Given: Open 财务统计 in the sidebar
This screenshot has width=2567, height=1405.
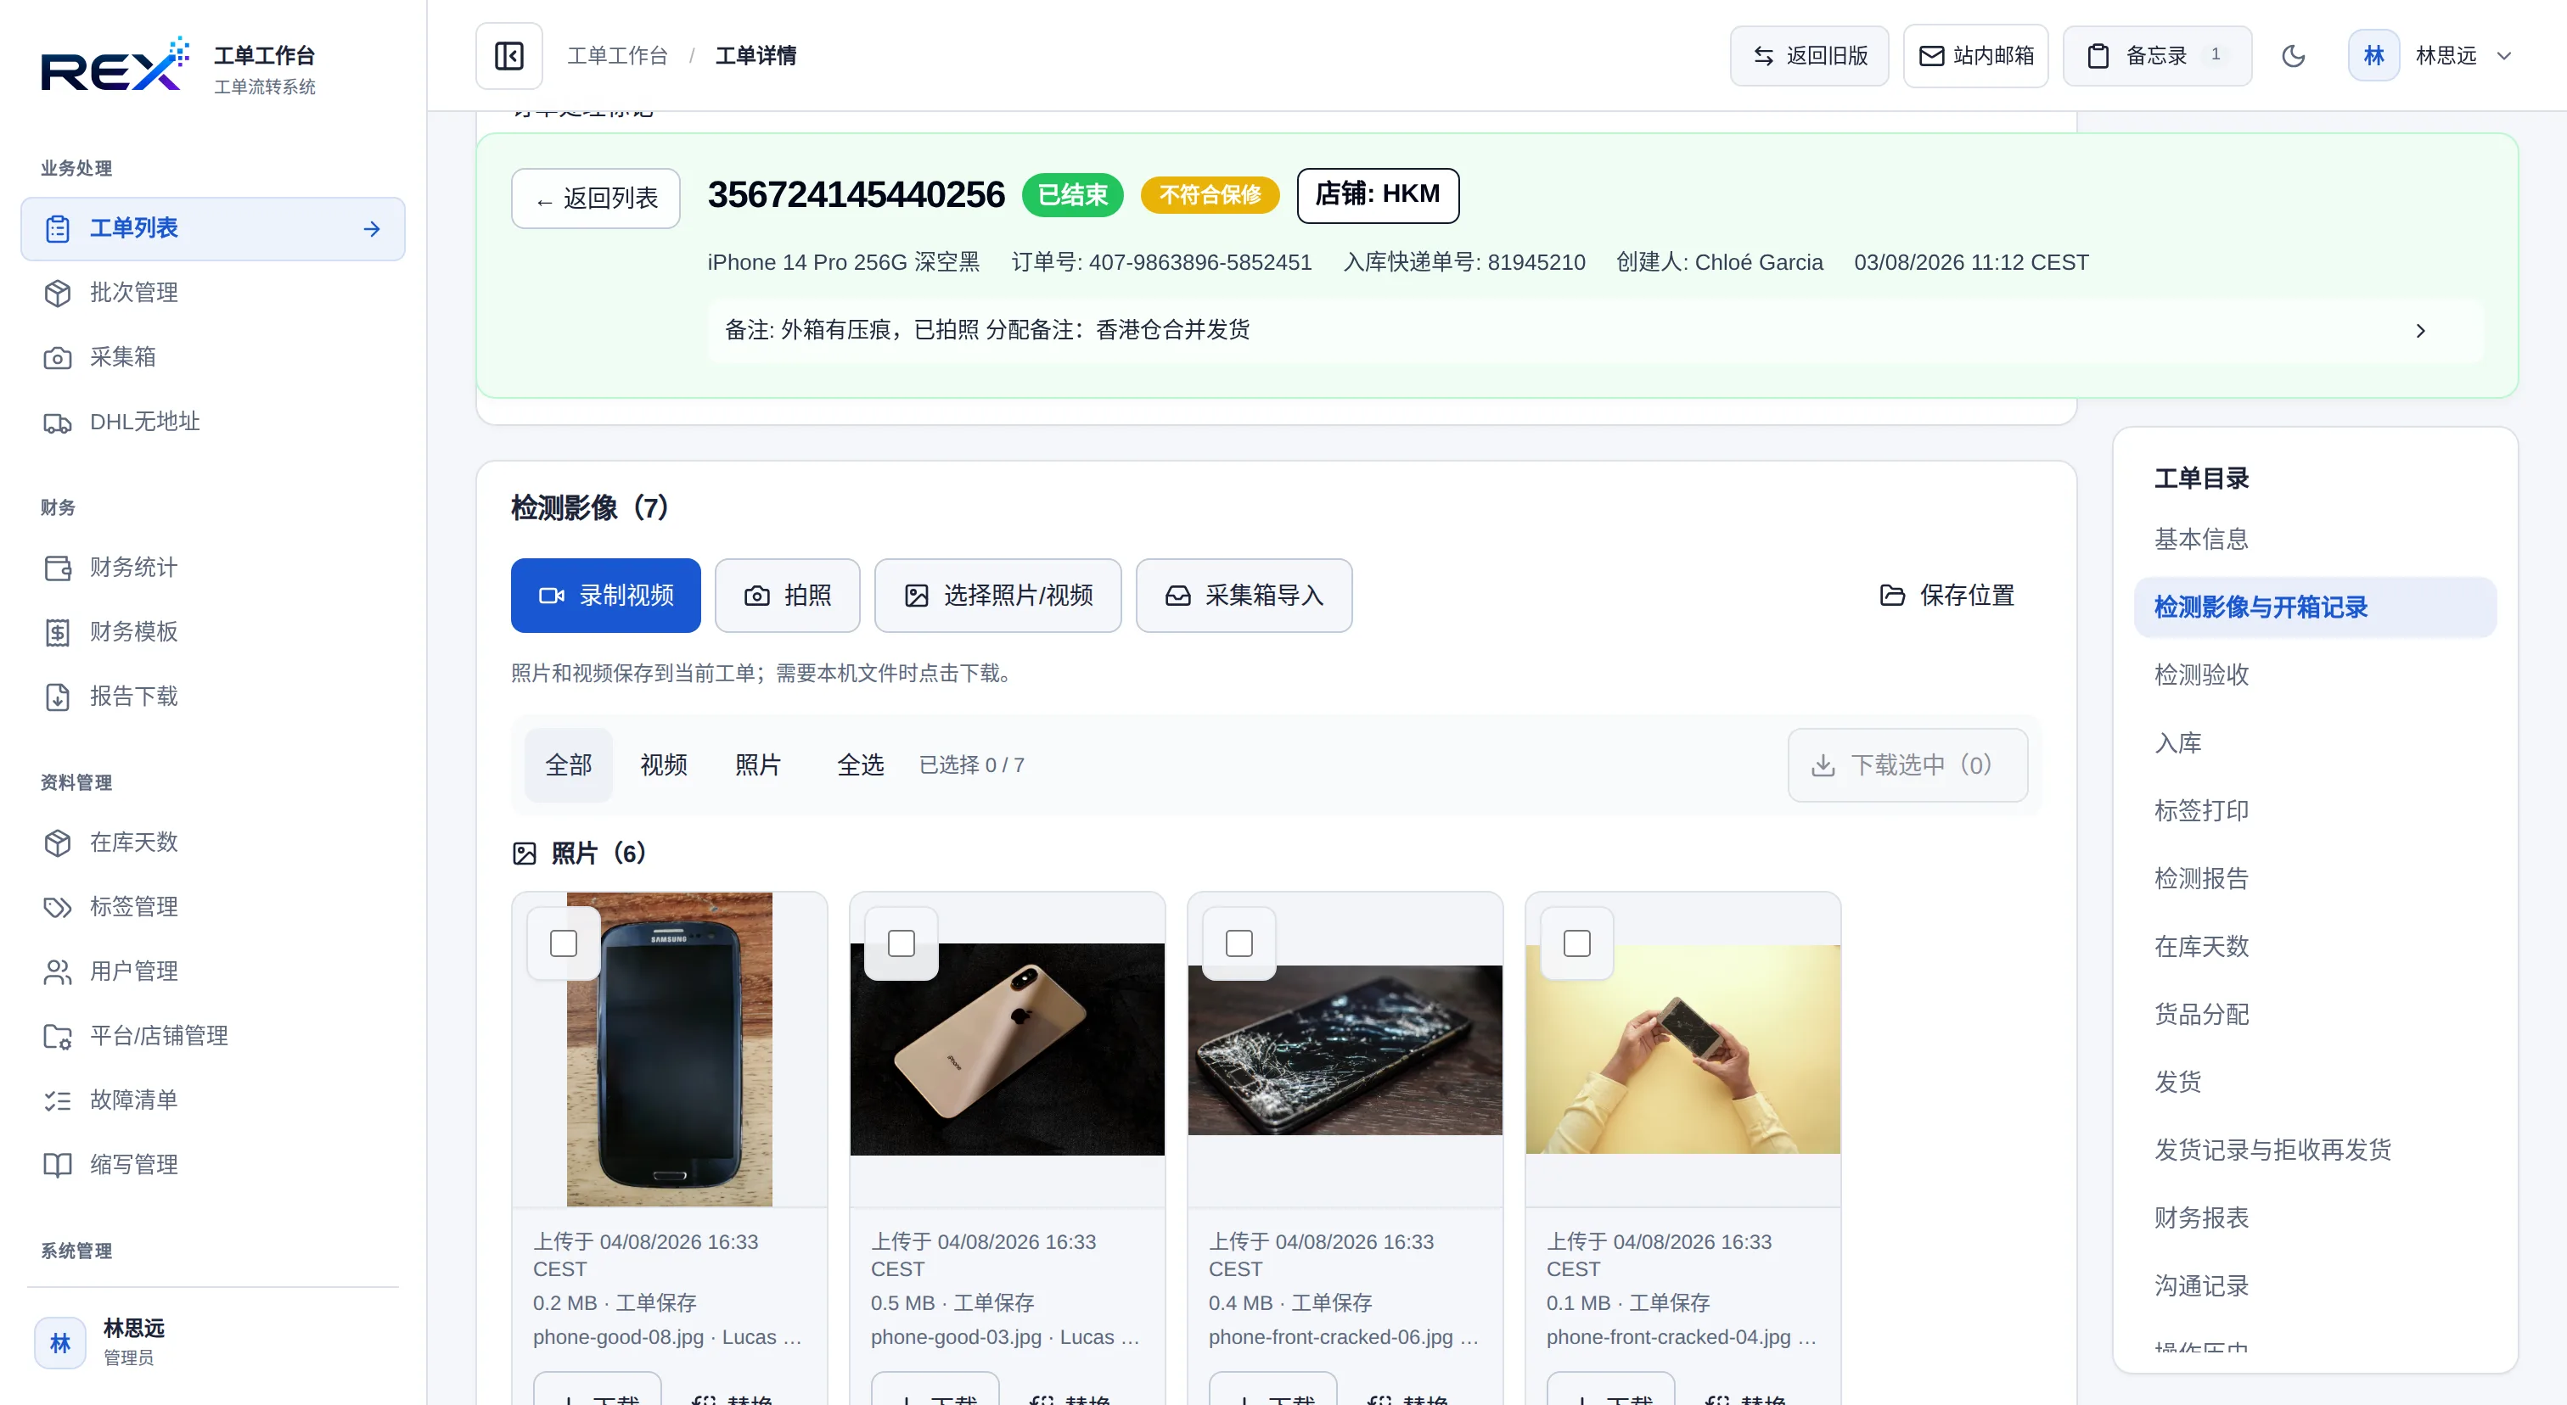Looking at the screenshot, I should click(x=212, y=568).
